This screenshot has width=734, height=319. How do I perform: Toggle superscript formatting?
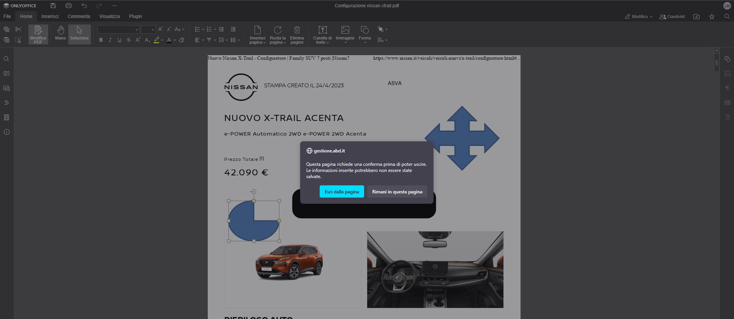tap(138, 40)
